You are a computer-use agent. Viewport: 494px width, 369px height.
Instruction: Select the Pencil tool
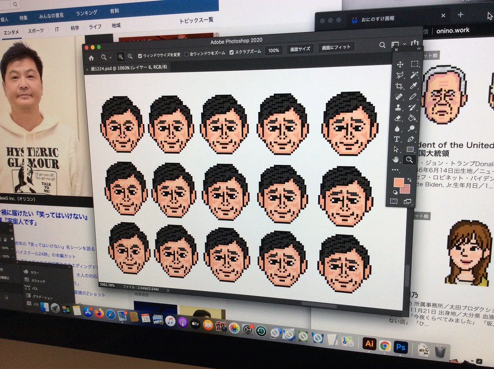click(413, 96)
